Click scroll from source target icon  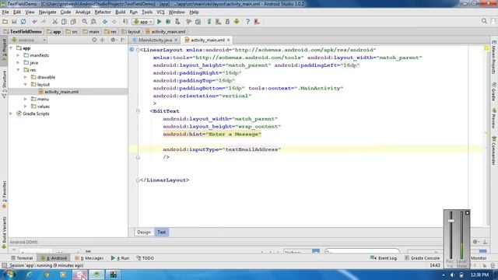(x=94, y=40)
